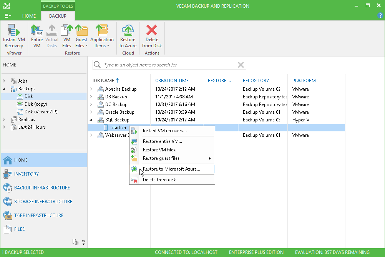Collapse the SQL Backup node
This screenshot has height=257, width=385.
coord(91,119)
